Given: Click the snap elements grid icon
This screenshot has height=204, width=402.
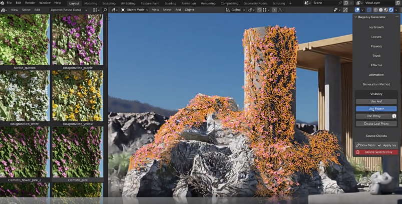Looking at the screenshot, I should pyautogui.click(x=265, y=10).
